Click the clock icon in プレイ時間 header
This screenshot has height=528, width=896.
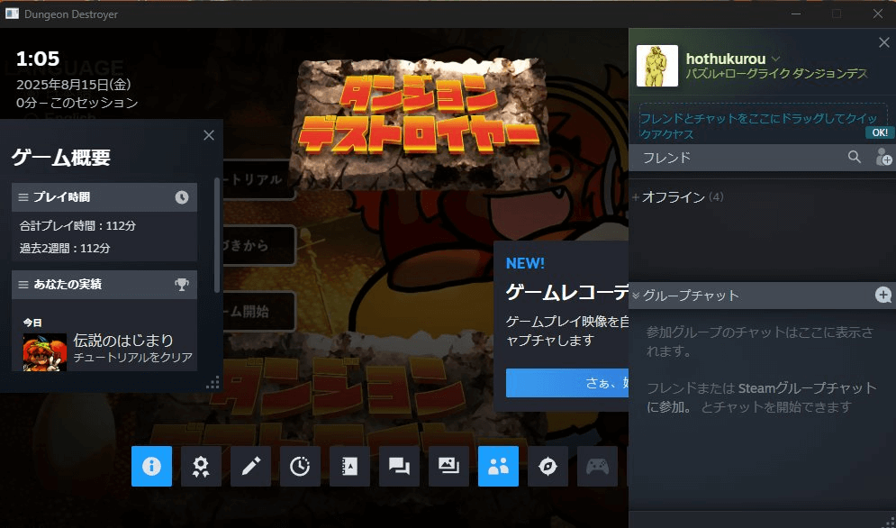(x=182, y=197)
